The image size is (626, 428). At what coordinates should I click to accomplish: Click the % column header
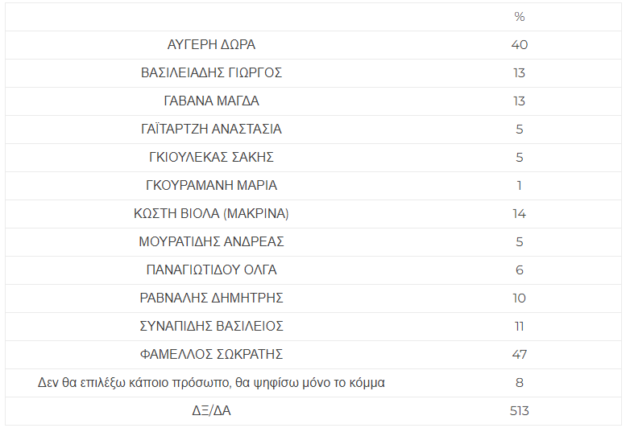click(520, 17)
